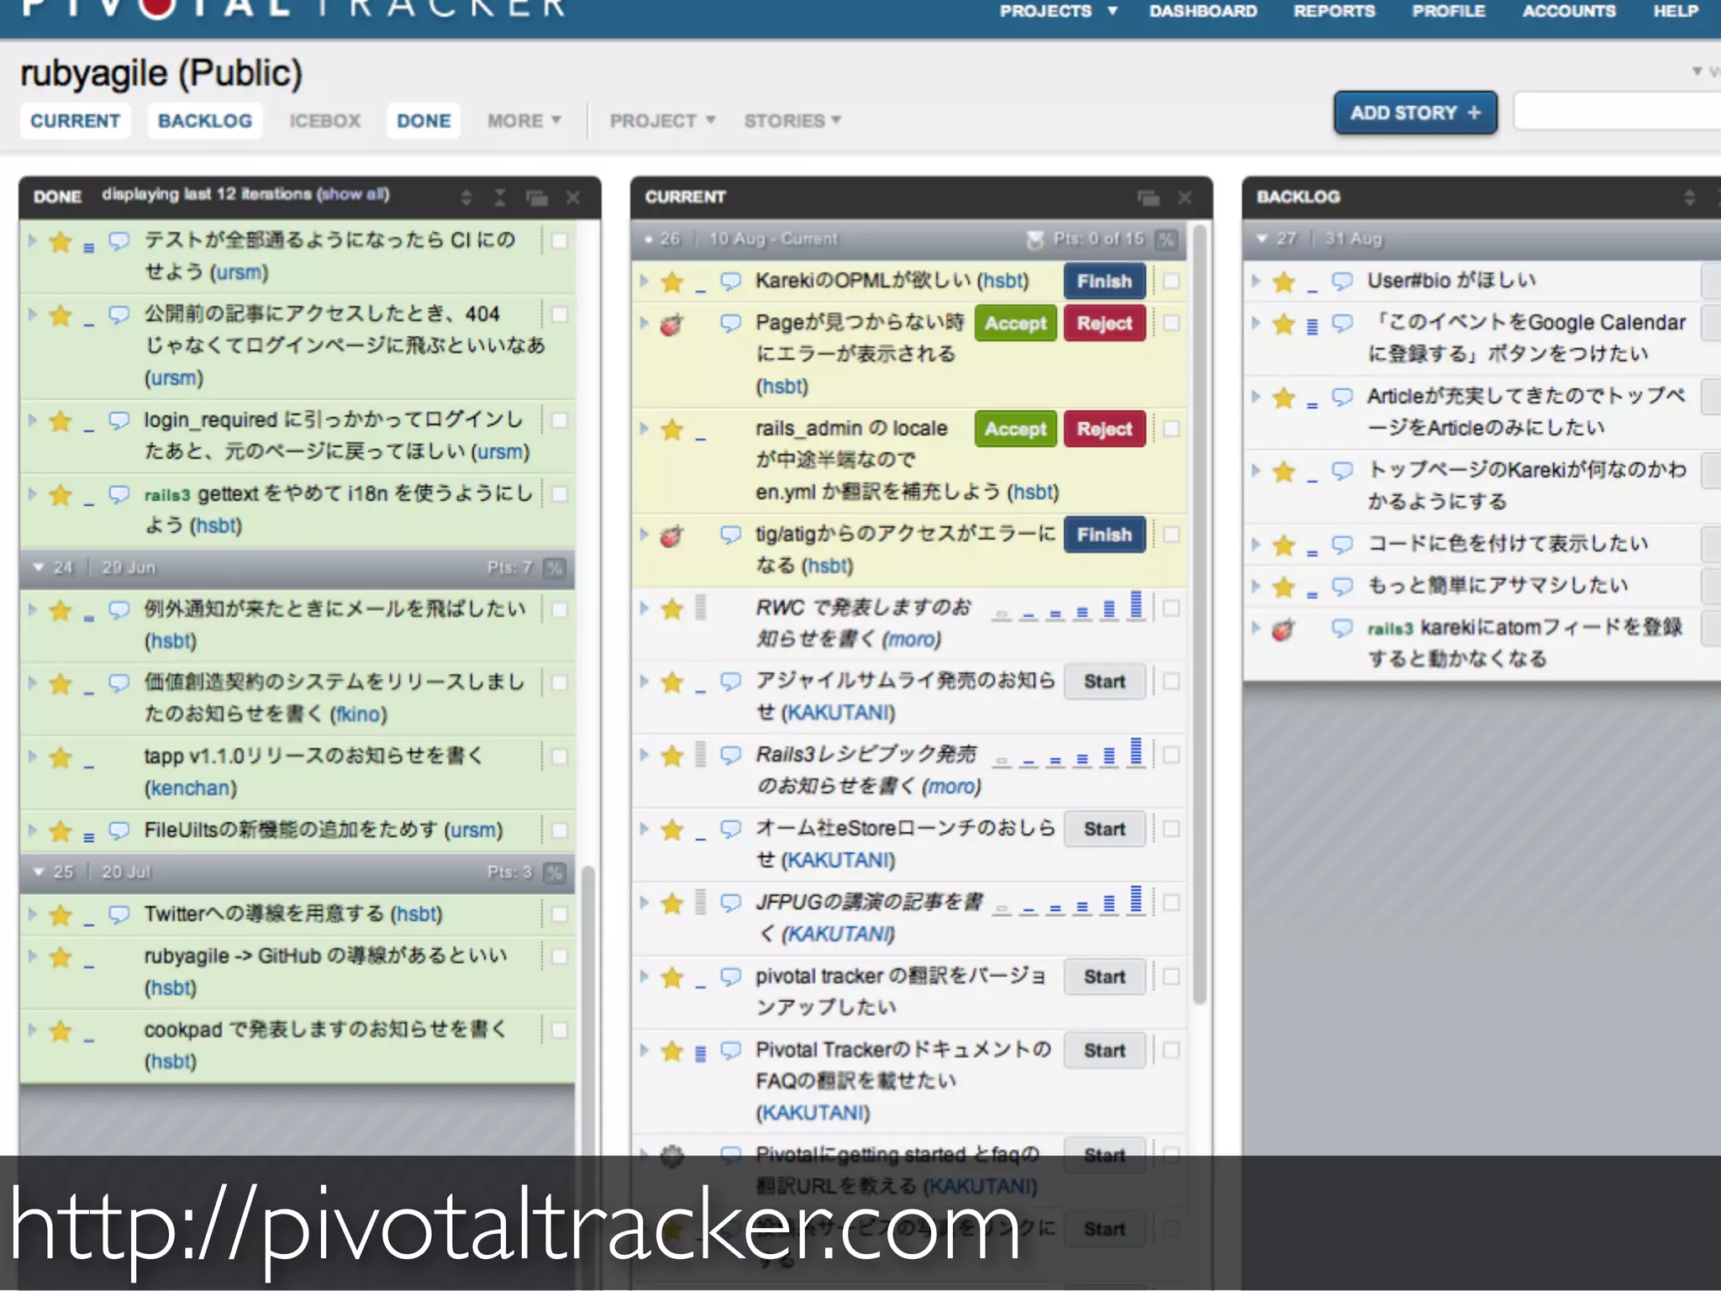
Task: Expand the KarekiのOPML story details
Action: tap(644, 281)
